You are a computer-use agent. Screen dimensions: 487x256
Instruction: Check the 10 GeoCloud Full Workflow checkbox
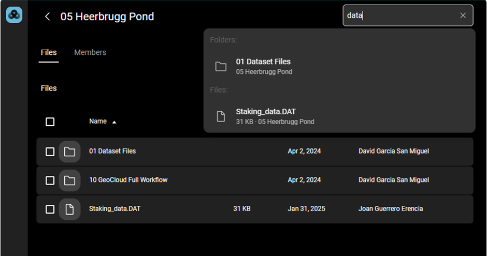click(x=50, y=180)
